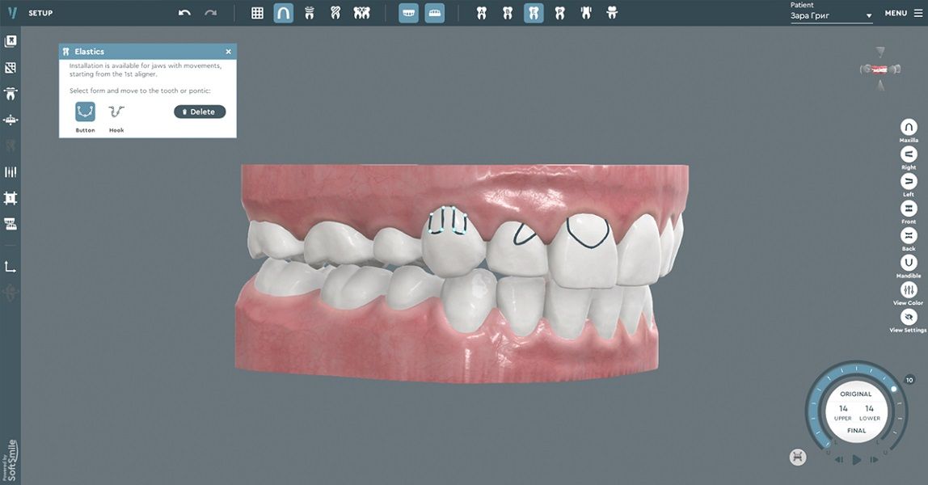Open the patient name dropdown
The image size is (928, 485).
832,16
